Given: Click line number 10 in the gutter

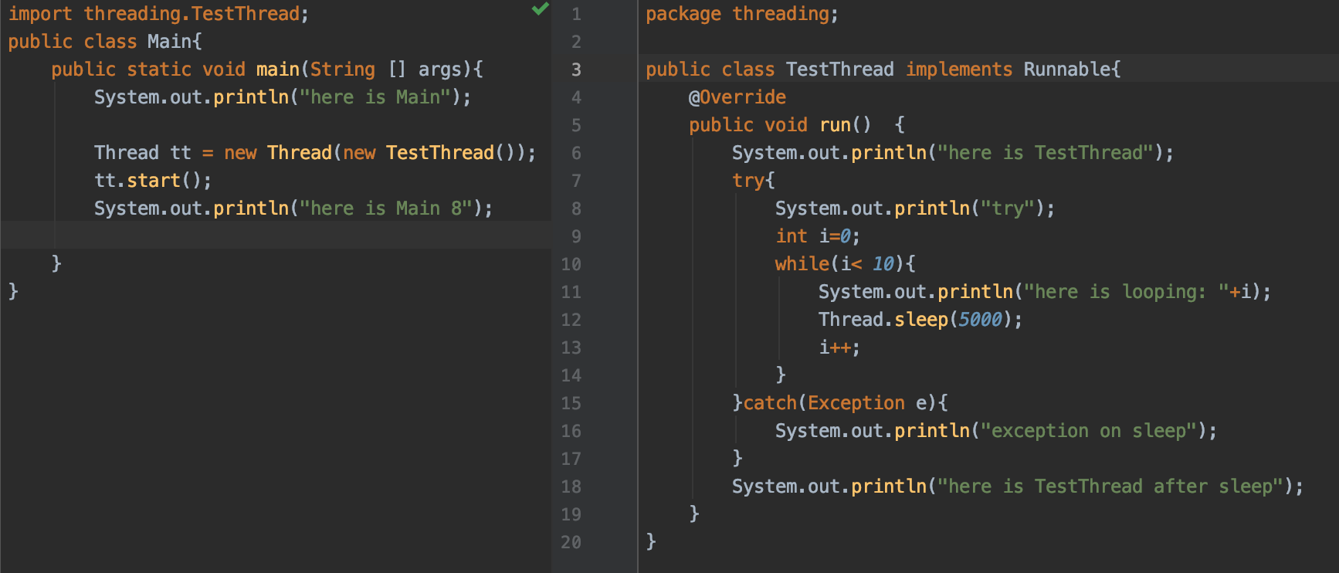Looking at the screenshot, I should 571,264.
